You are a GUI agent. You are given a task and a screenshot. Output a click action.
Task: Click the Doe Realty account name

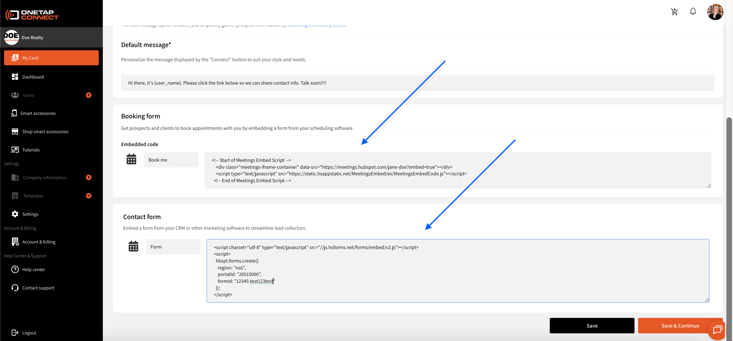(x=32, y=38)
